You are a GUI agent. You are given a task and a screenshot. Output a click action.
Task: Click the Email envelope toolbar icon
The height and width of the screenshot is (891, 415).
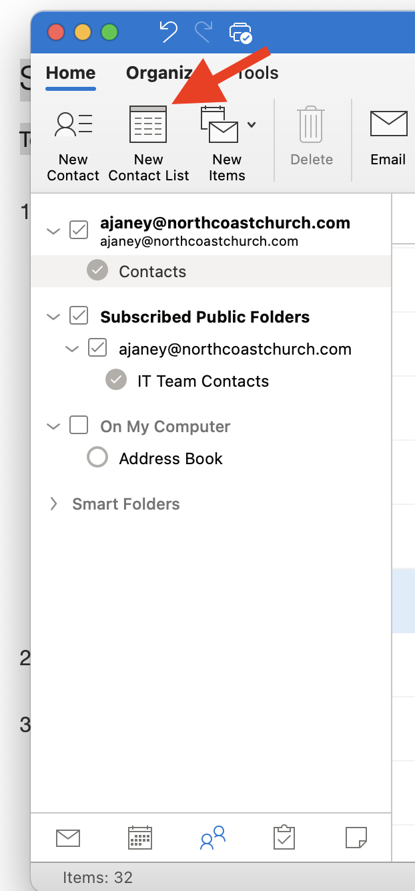point(388,125)
